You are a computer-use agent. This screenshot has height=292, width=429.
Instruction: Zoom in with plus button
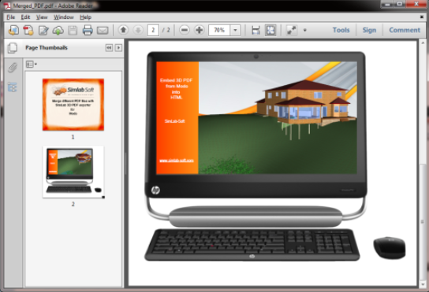click(200, 30)
